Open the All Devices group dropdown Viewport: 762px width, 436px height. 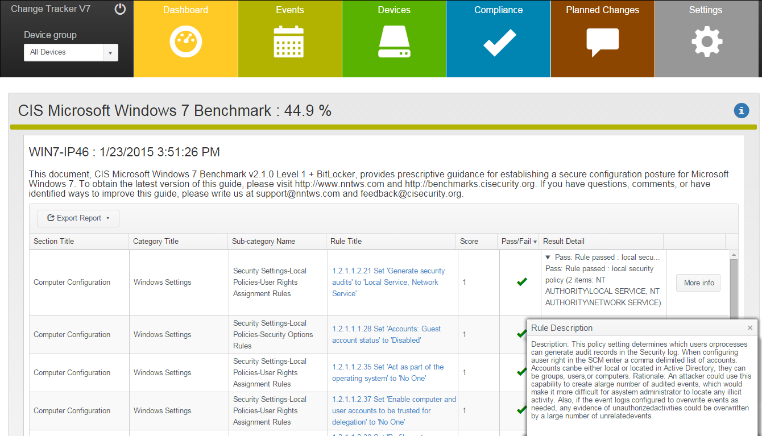click(71, 52)
